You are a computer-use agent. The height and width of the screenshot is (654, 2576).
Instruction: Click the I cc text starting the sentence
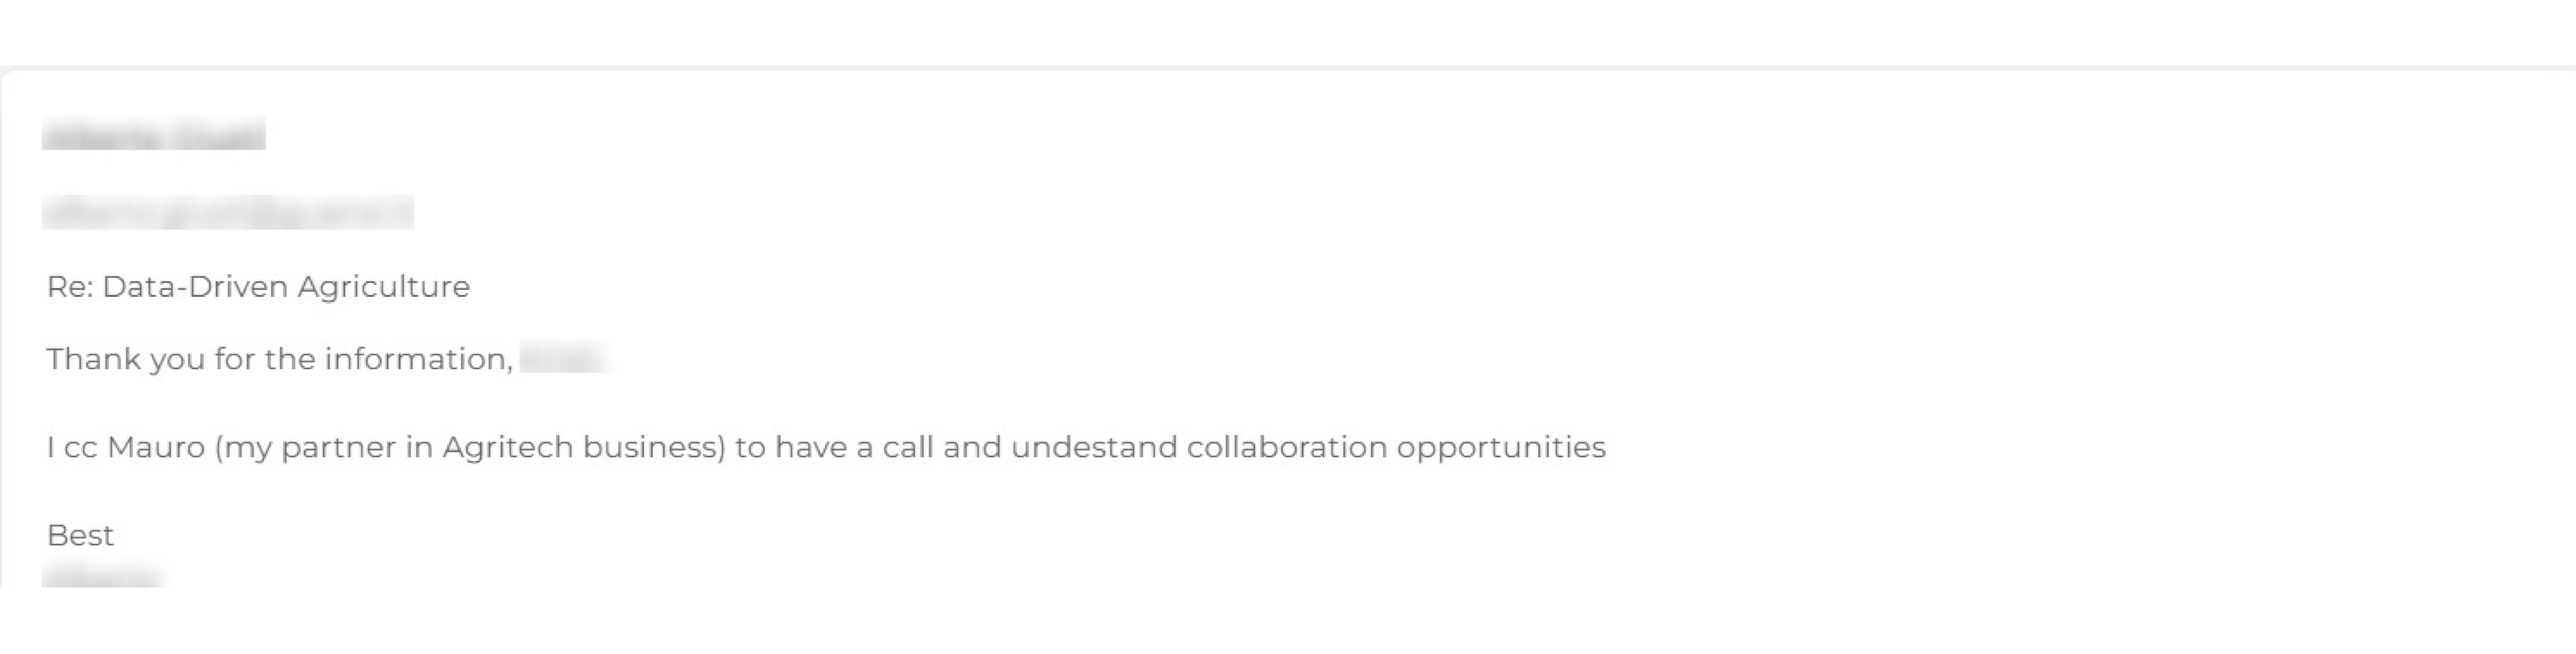click(x=71, y=447)
